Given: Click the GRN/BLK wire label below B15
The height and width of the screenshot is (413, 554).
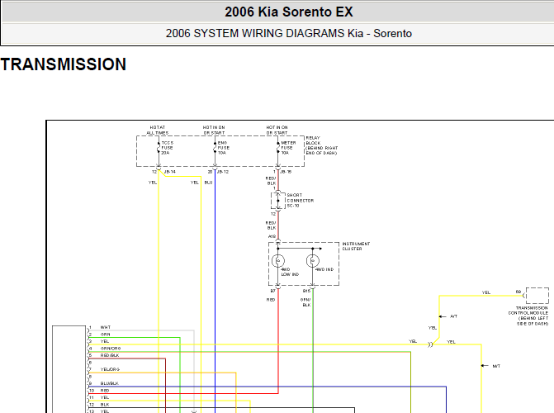Looking at the screenshot, I should (x=305, y=302).
